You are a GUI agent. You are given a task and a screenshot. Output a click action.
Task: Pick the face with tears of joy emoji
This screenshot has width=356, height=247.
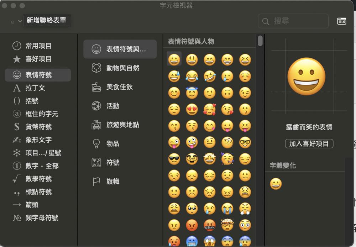coord(192,76)
